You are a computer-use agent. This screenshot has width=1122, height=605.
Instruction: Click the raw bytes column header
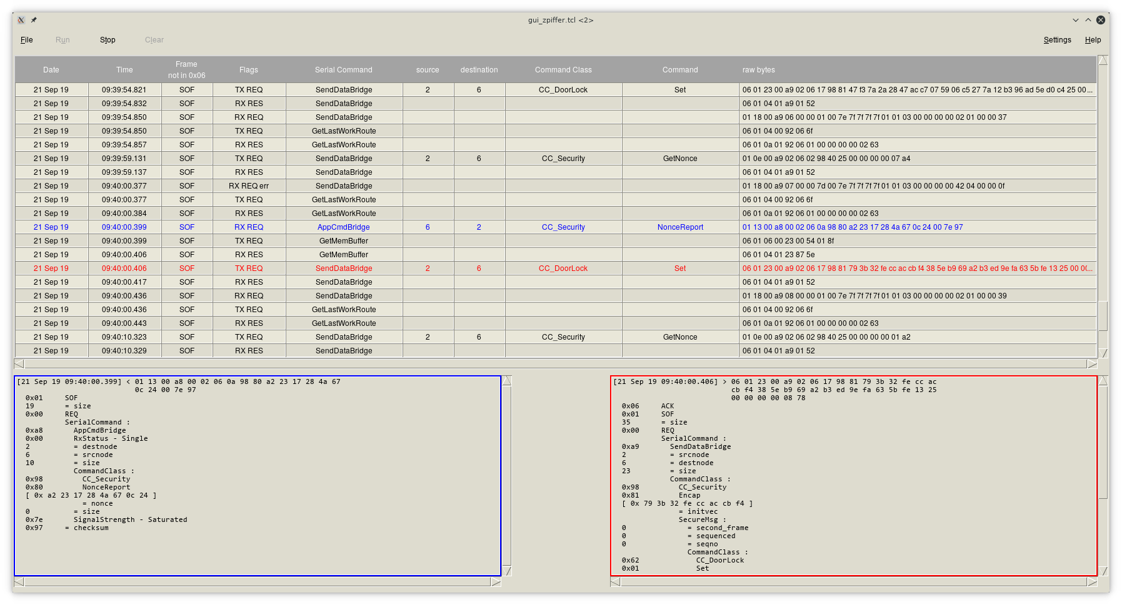[x=758, y=70]
